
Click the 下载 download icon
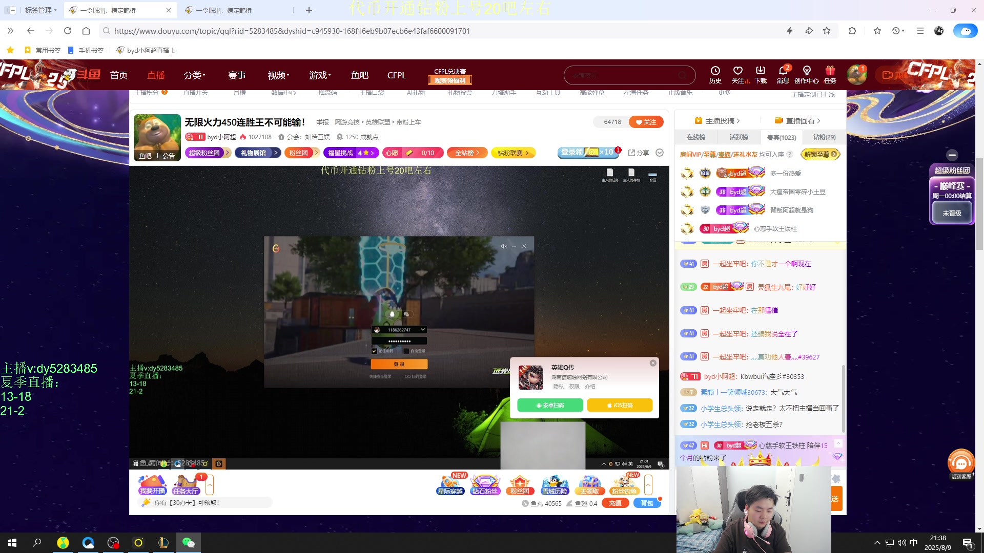(x=761, y=75)
